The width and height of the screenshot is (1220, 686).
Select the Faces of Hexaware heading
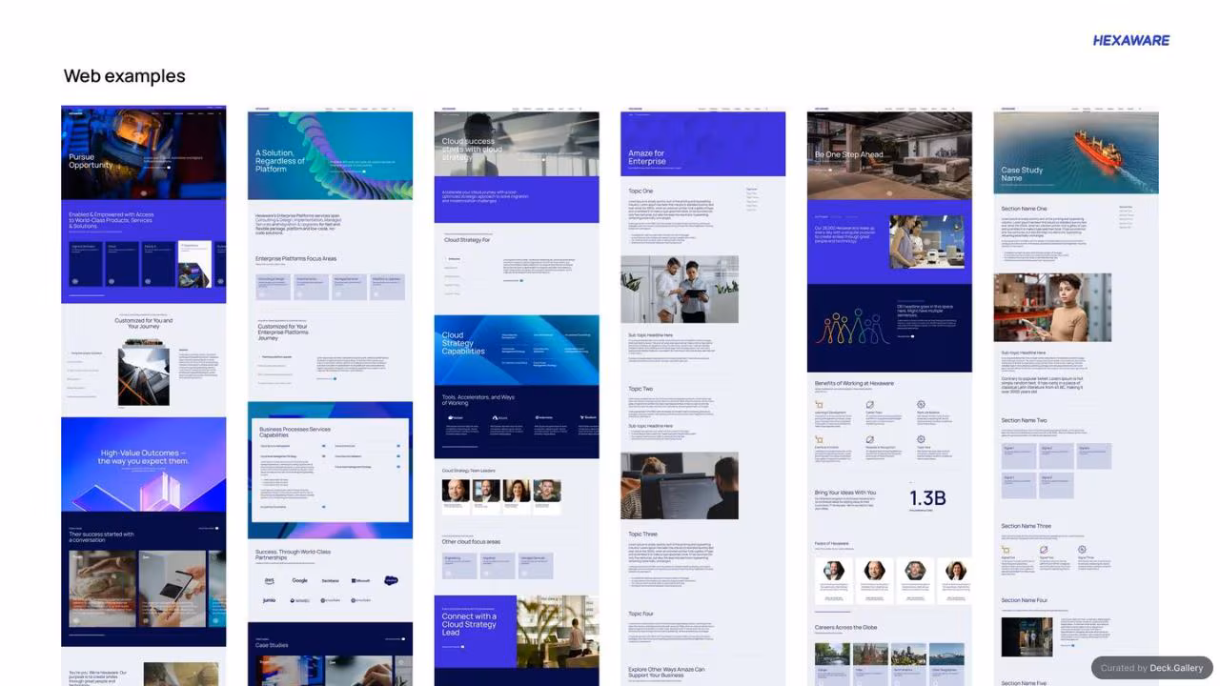coord(832,543)
